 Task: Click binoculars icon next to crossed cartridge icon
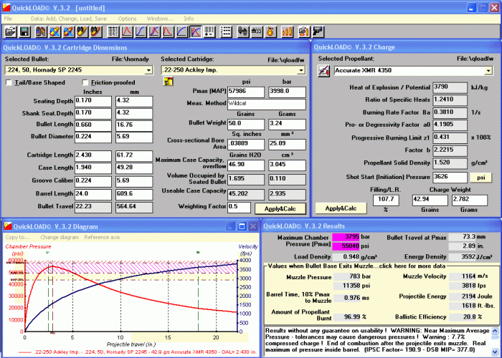82,32
